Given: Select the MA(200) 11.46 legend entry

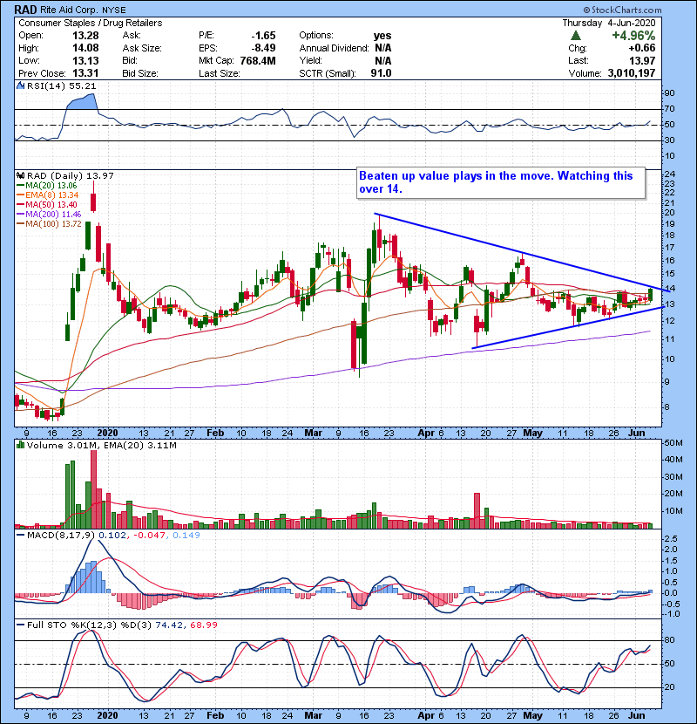Looking at the screenshot, I should point(49,215).
